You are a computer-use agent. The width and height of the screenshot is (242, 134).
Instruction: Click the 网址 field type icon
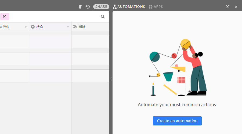[x=75, y=27]
